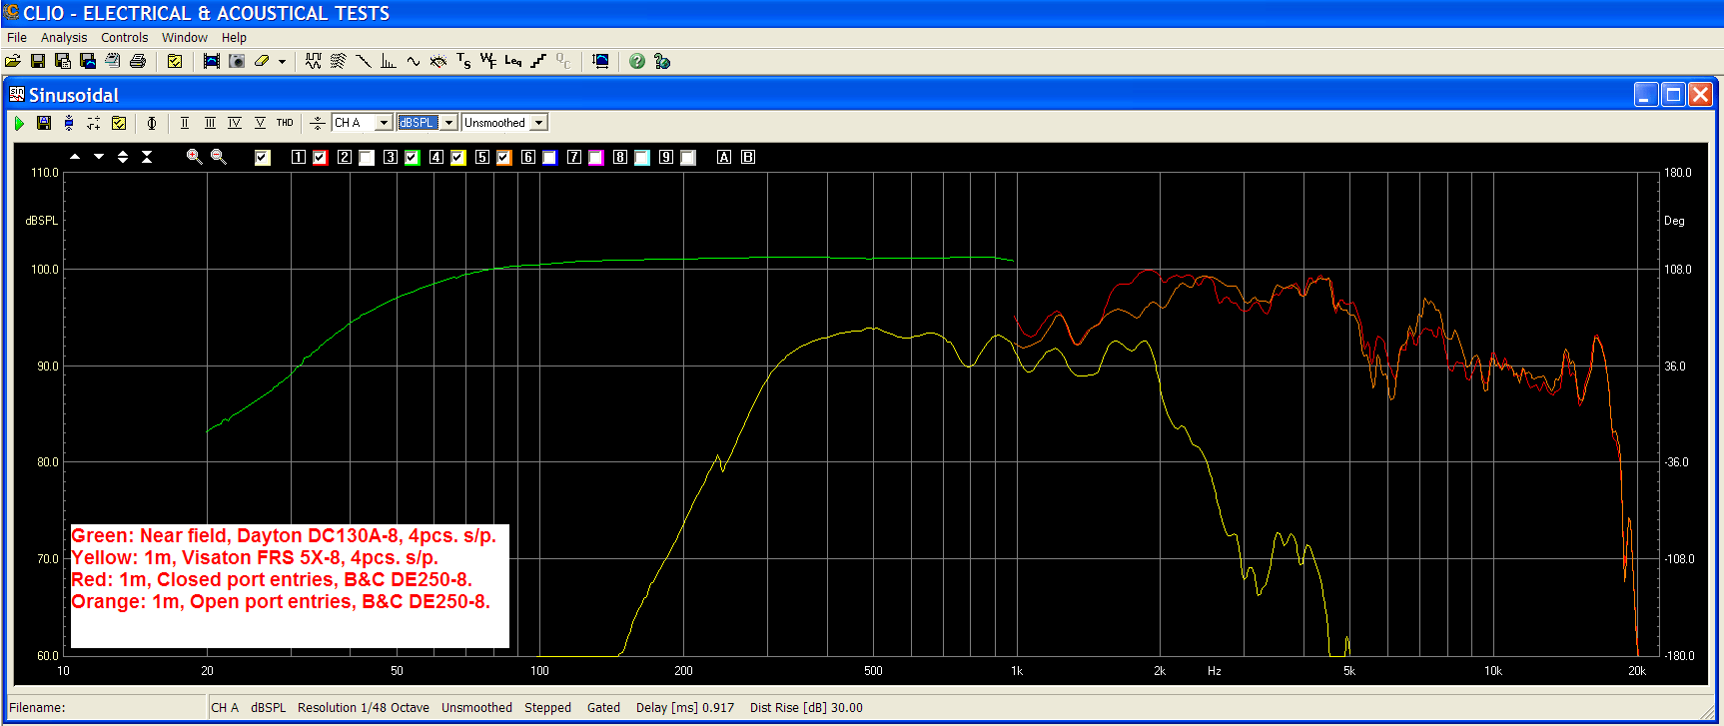Toggle the phase display icon
Image resolution: width=1724 pixels, height=726 pixels.
click(x=152, y=123)
